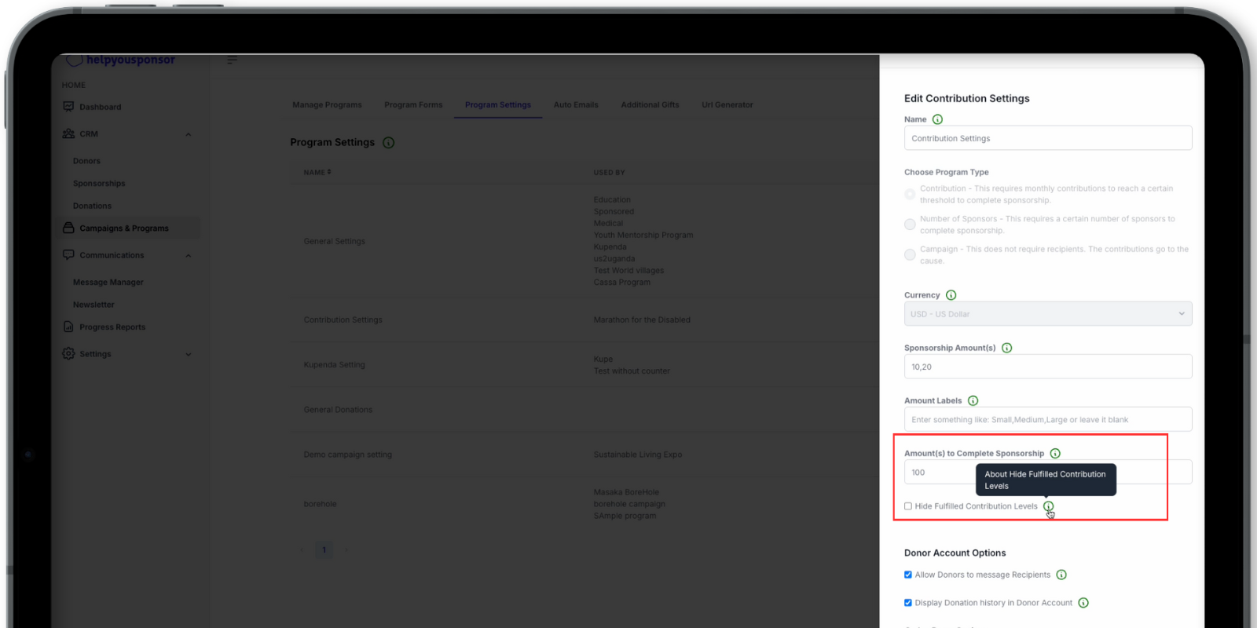This screenshot has width=1257, height=628.
Task: Click the Sponsorship Amount(s) field showing 10,20
Action: click(1048, 367)
